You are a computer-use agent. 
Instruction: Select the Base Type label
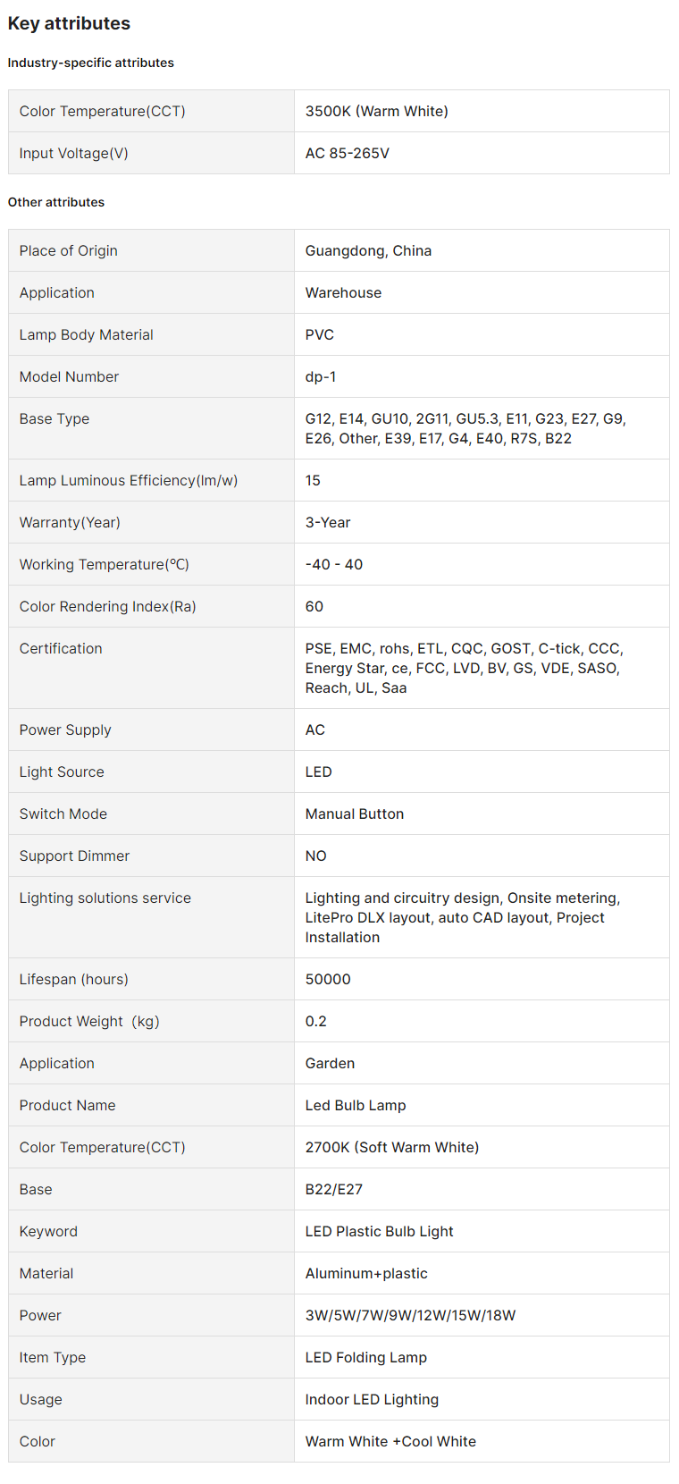tap(54, 418)
